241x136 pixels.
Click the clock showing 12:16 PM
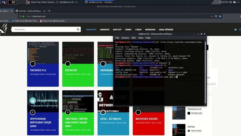click(224, 2)
